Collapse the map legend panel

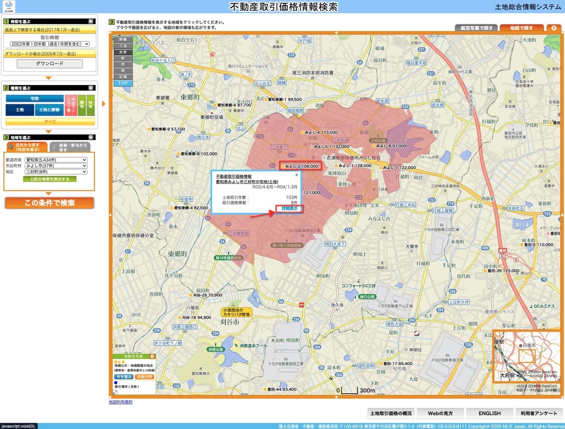tap(115, 392)
